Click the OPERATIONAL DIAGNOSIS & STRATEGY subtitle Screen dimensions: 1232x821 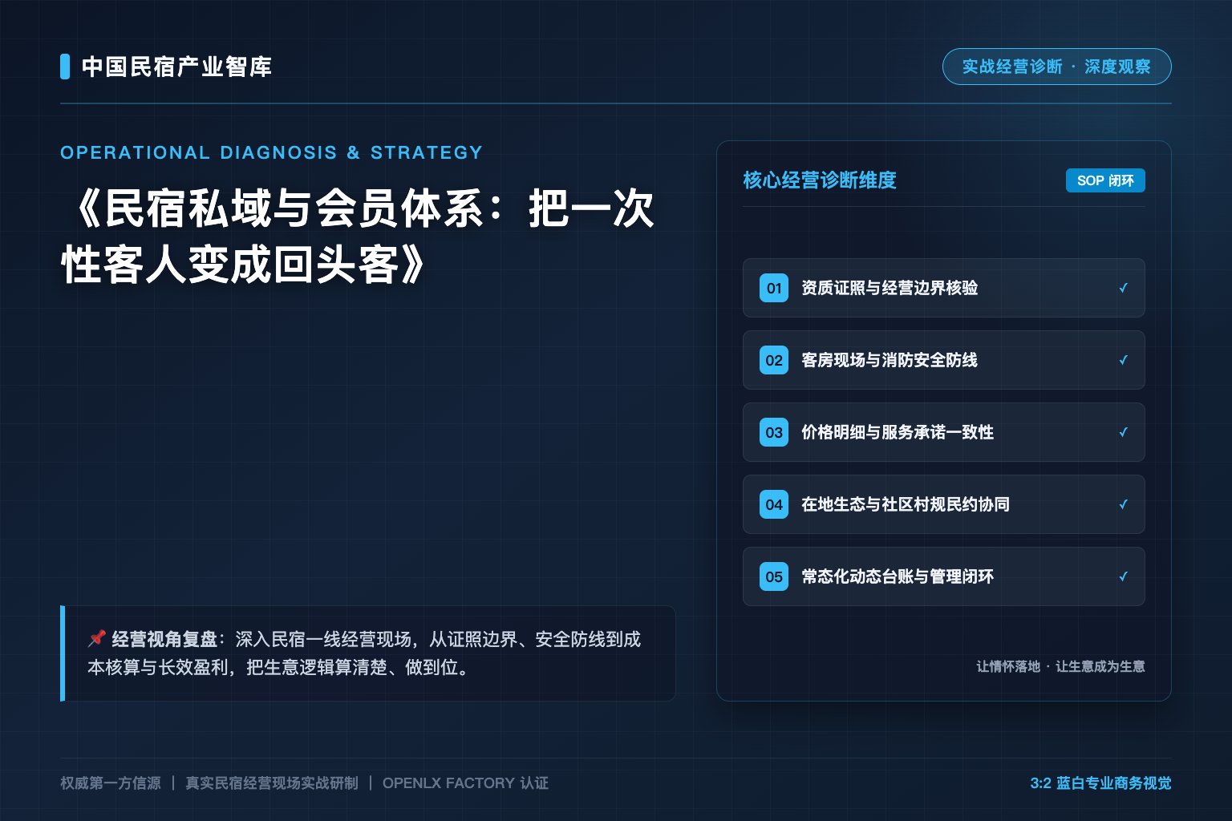(x=272, y=152)
